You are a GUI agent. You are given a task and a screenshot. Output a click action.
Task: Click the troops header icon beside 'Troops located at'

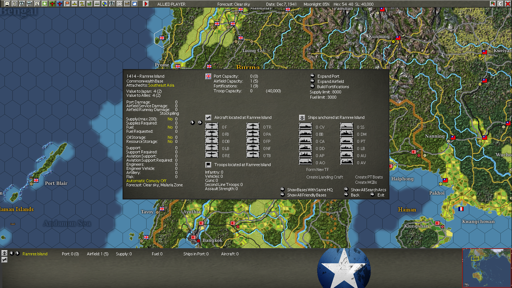208,165
